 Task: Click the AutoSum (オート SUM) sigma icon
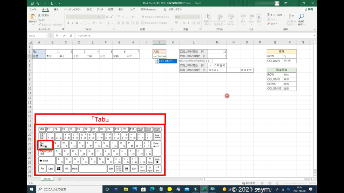[269, 15]
